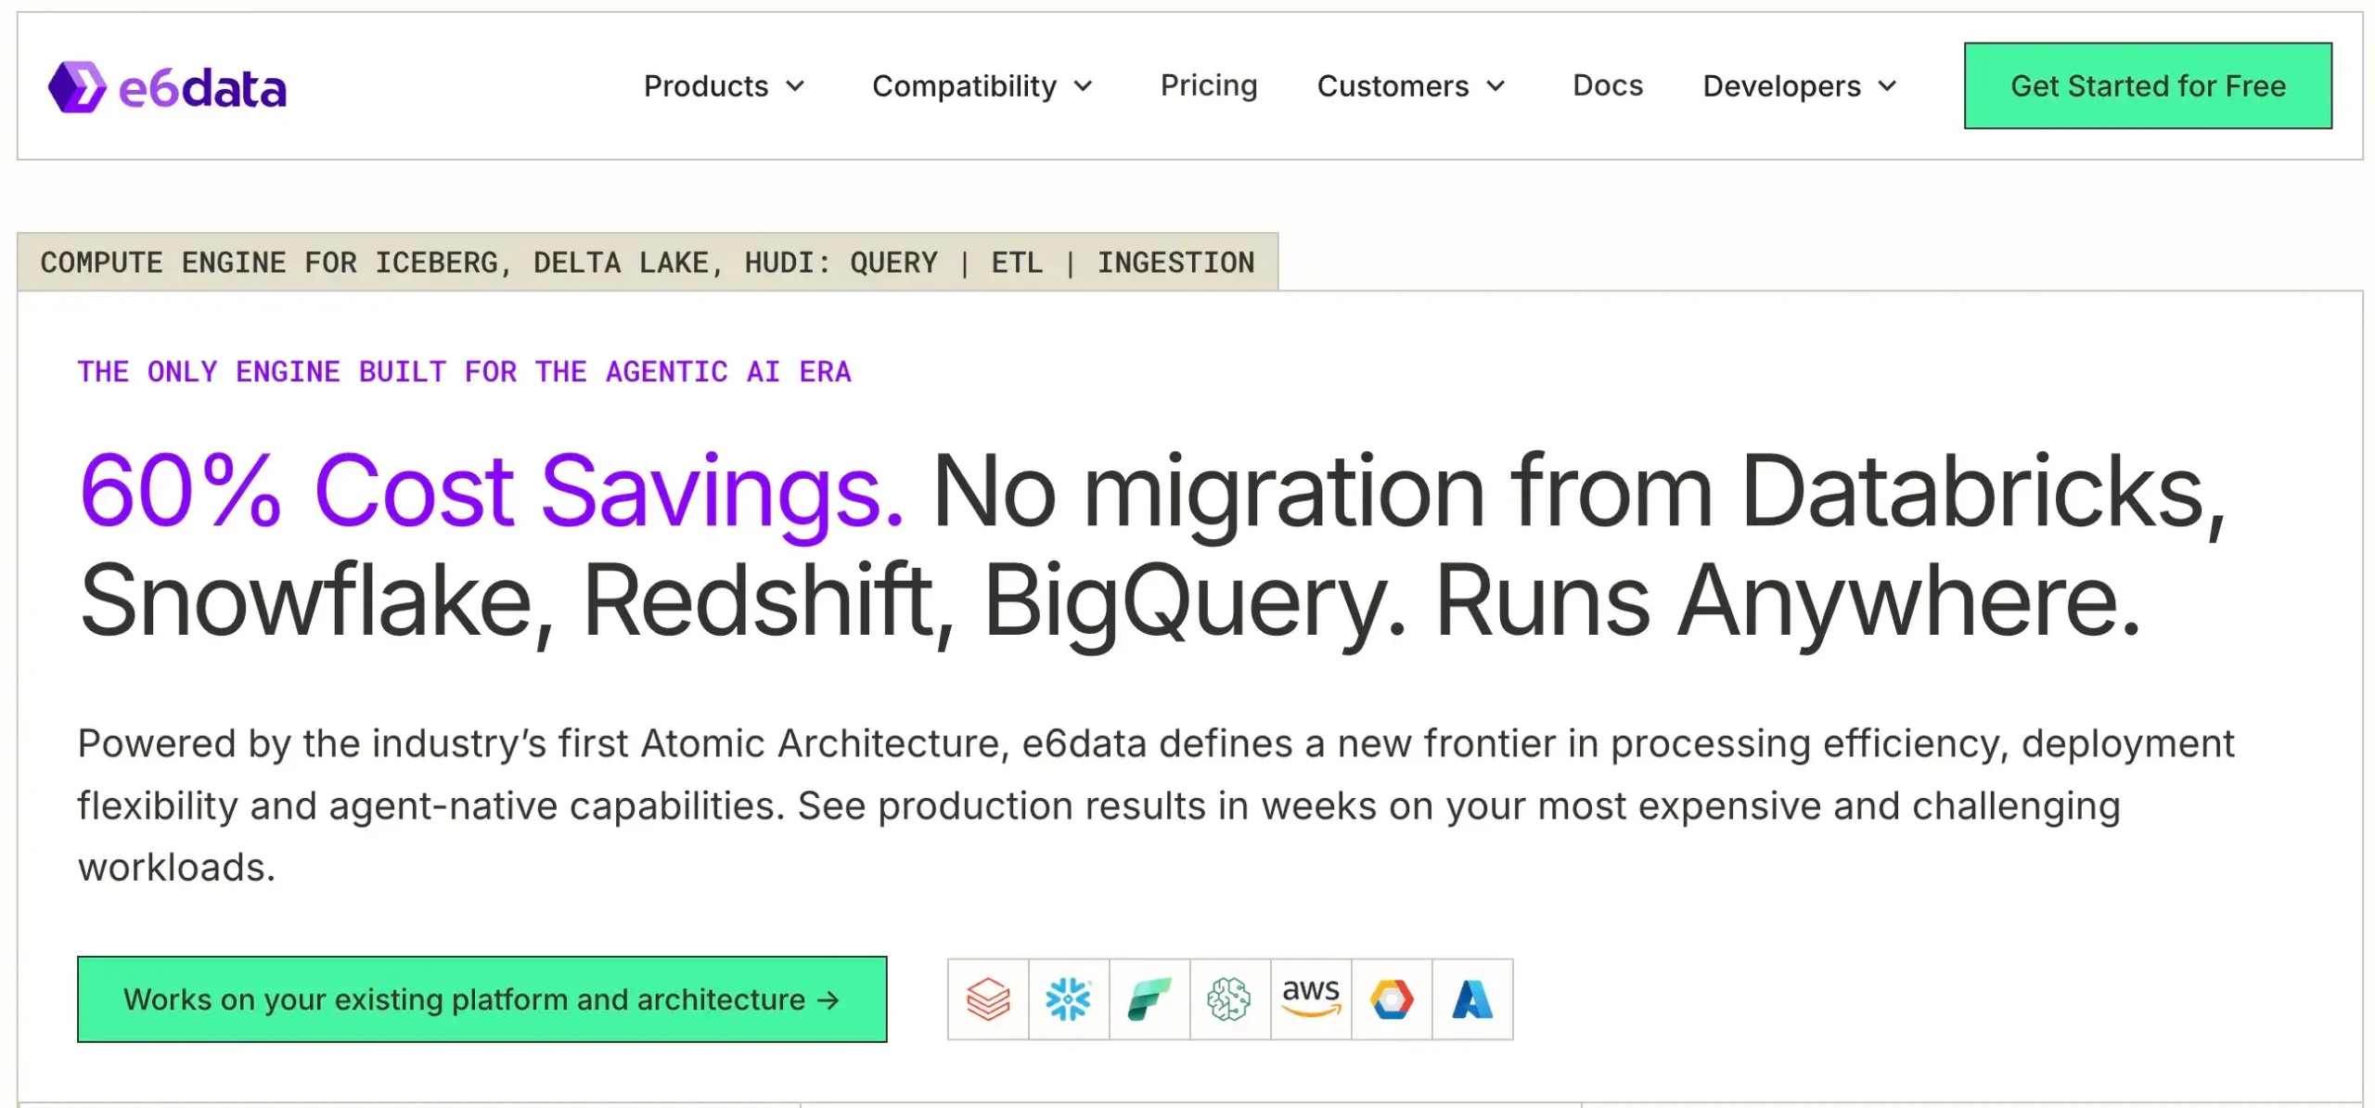Click the Databricks logo icon

tap(988, 999)
